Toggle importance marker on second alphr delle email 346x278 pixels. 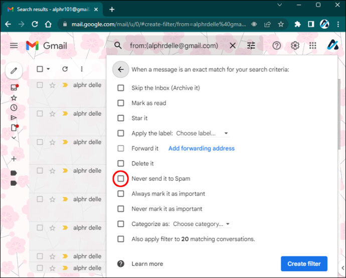(x=65, y=113)
